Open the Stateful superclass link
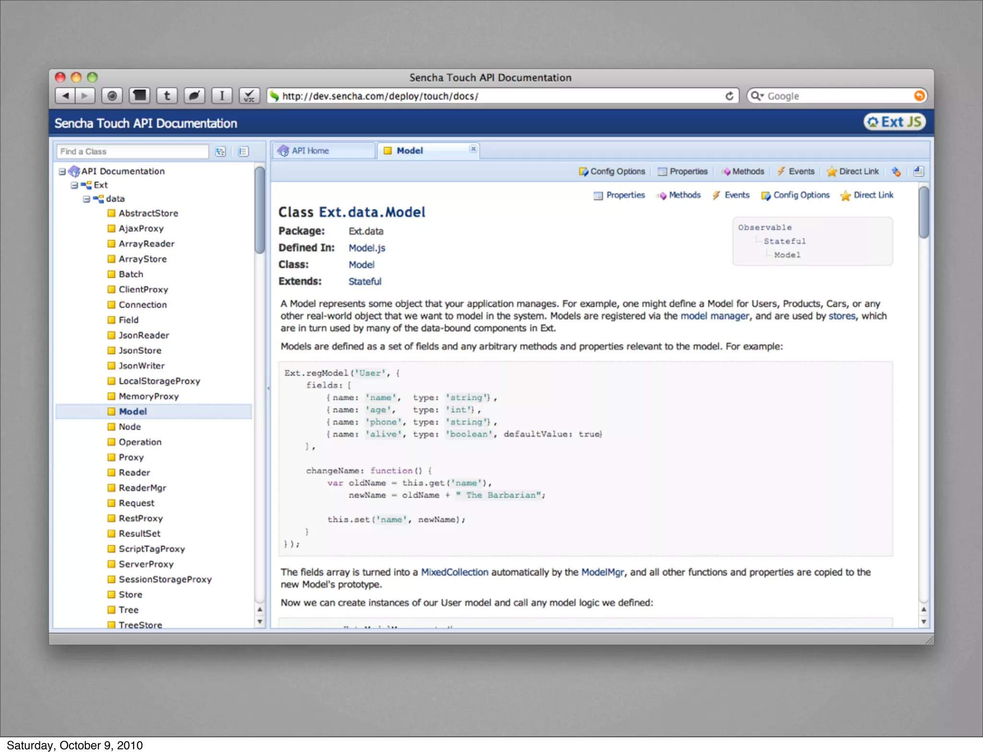 click(x=365, y=282)
